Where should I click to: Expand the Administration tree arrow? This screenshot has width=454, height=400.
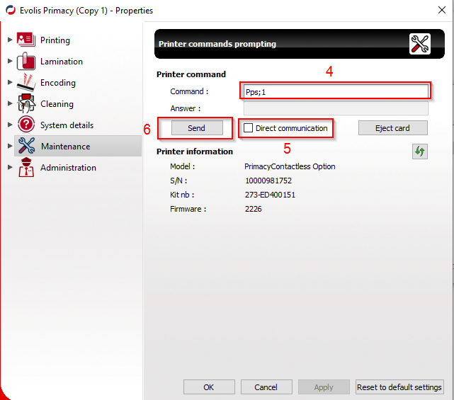coord(9,167)
